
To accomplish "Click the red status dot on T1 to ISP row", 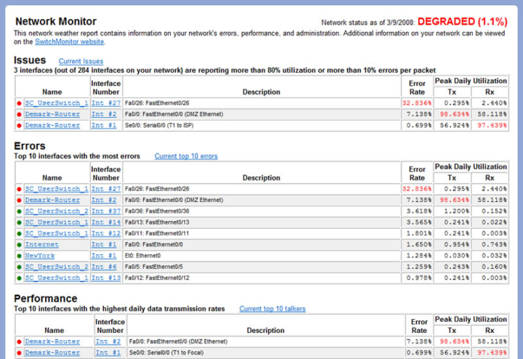I will pyautogui.click(x=19, y=126).
